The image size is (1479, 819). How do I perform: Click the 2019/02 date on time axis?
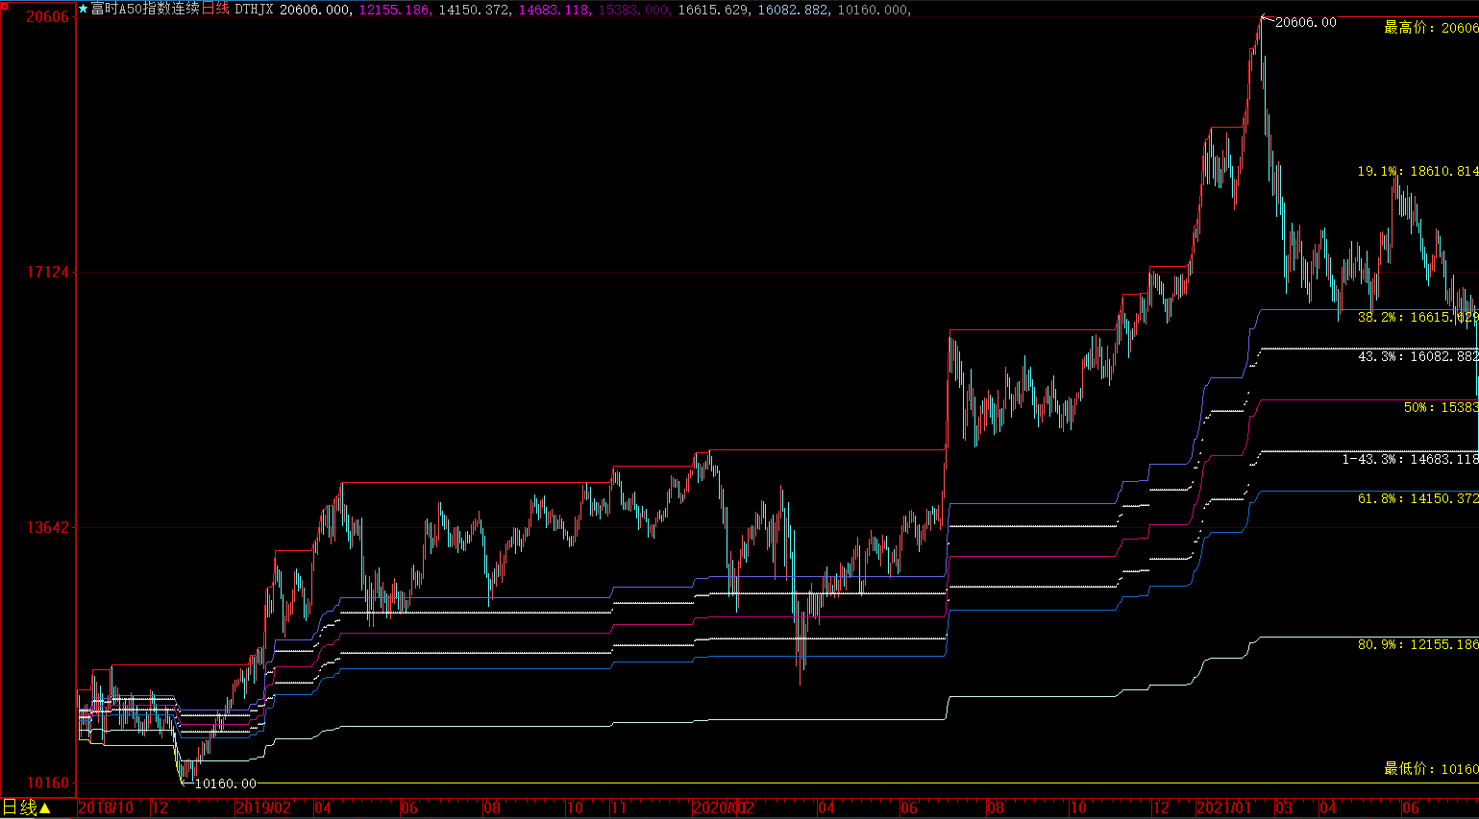263,807
